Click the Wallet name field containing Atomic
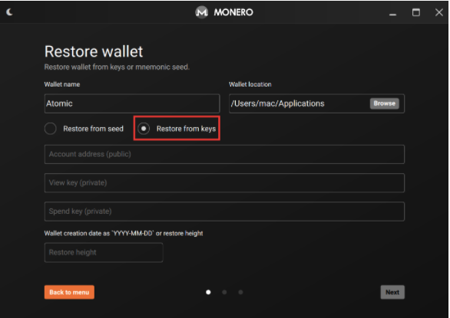The width and height of the screenshot is (450, 318). [x=132, y=103]
